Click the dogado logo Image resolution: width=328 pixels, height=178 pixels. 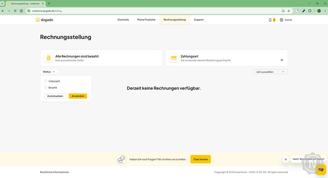coord(44,20)
